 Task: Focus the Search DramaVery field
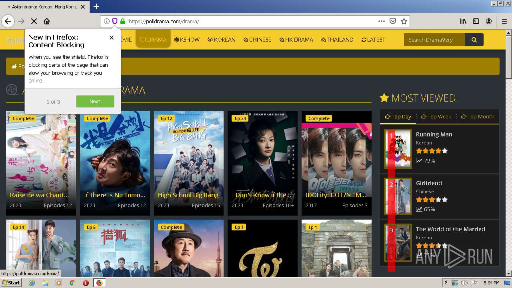tap(434, 40)
